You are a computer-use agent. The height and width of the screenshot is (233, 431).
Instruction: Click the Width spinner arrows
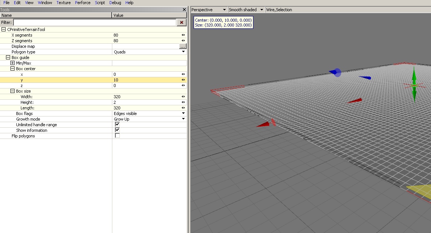(x=183, y=97)
